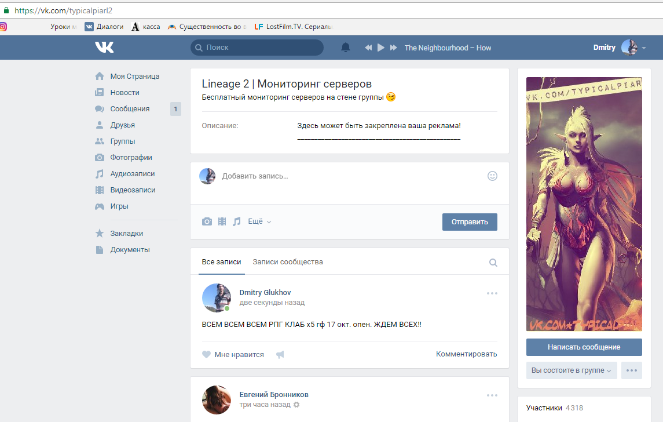Image resolution: width=663 pixels, height=422 pixels.
Task: Click the gamepad icon beside Игры
Action: click(x=100, y=206)
